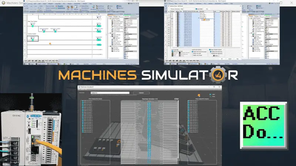This screenshot has height=166, width=296.
Task: Select Display only used addresses
Action: coord(197,53)
